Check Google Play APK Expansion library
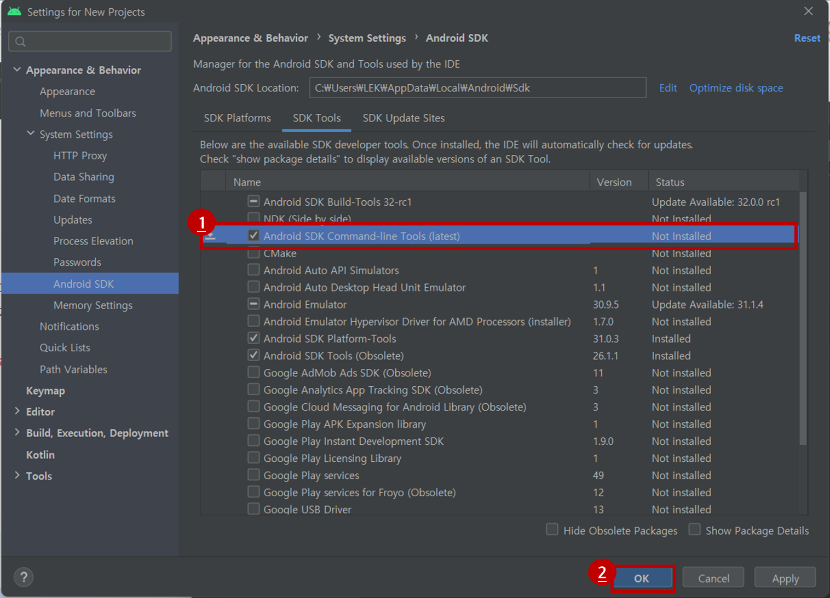The width and height of the screenshot is (830, 598). pyautogui.click(x=253, y=423)
